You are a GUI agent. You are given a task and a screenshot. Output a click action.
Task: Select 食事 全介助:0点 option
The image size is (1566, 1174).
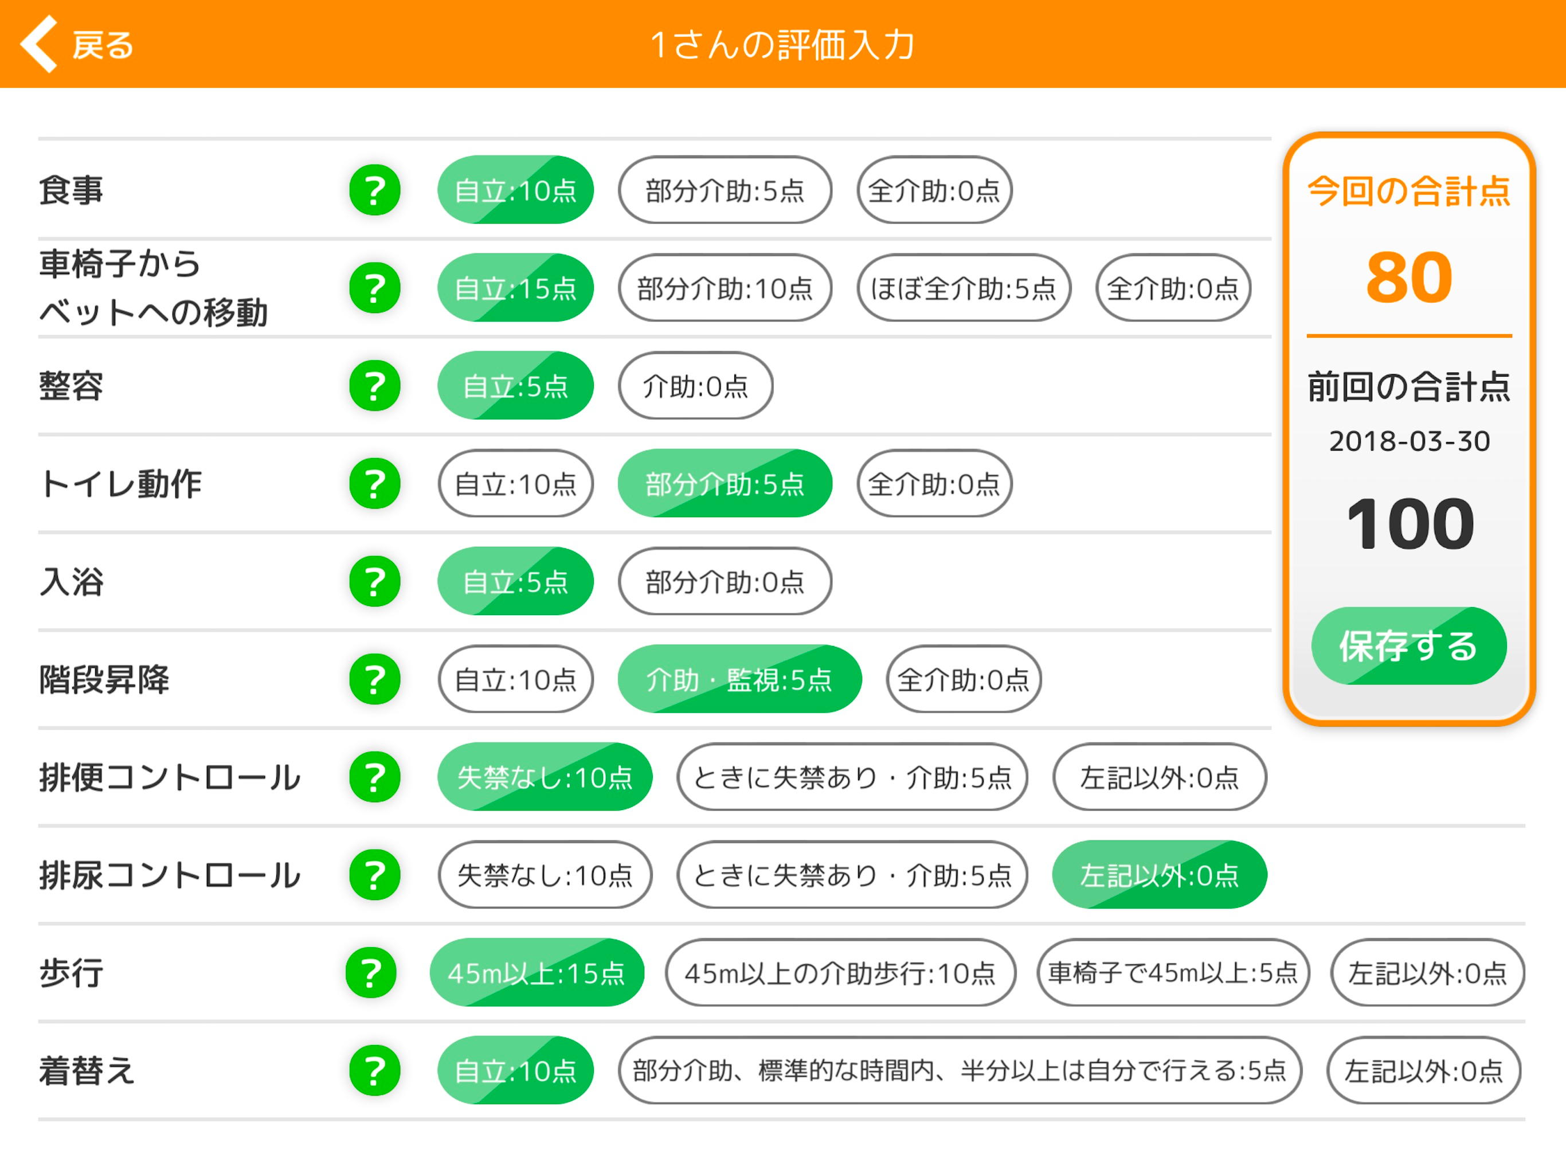coord(934,190)
